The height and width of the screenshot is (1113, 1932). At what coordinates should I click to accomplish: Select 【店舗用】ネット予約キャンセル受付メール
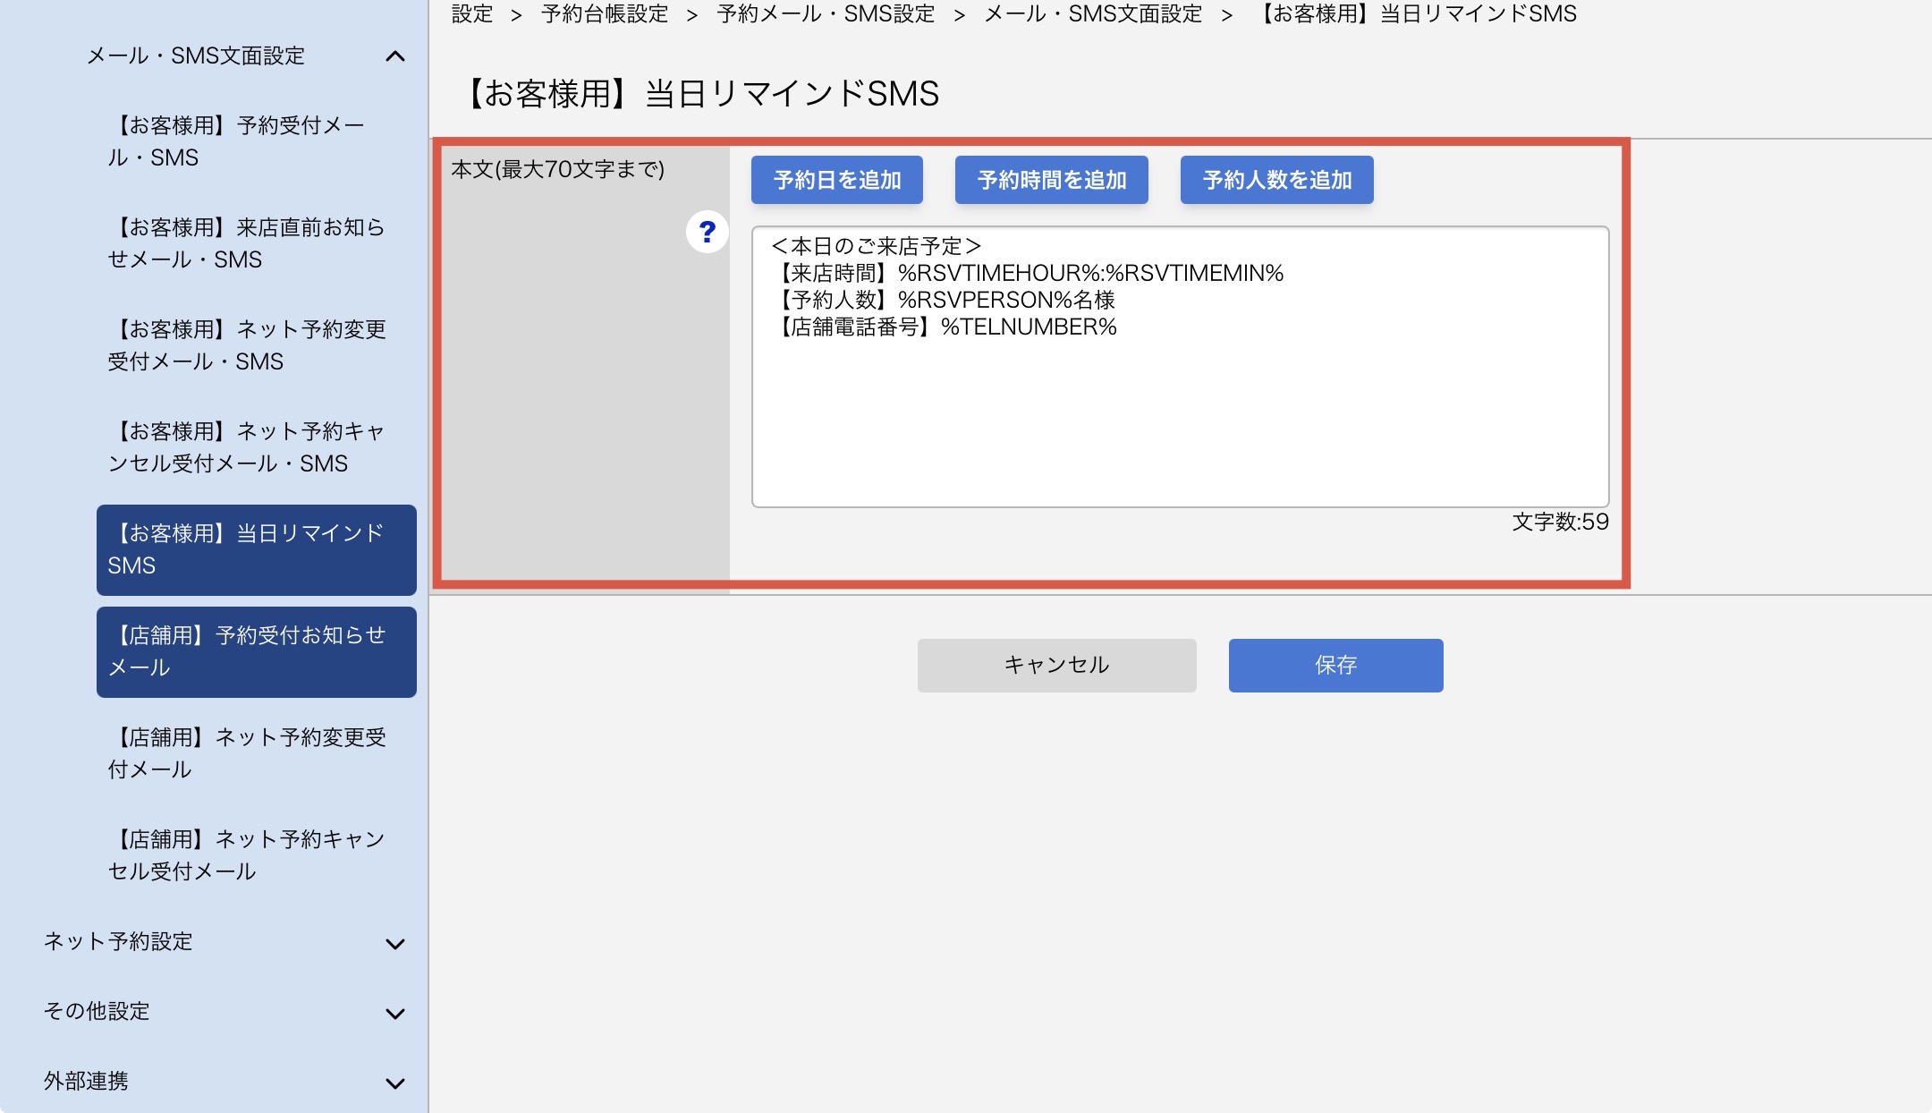(257, 855)
